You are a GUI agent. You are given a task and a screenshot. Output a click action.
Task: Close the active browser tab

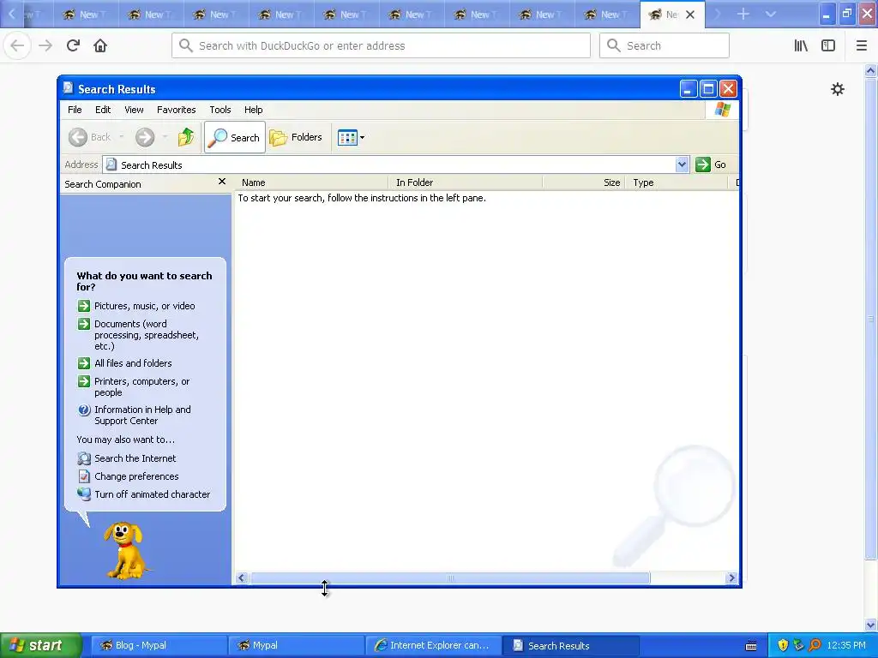[690, 15]
